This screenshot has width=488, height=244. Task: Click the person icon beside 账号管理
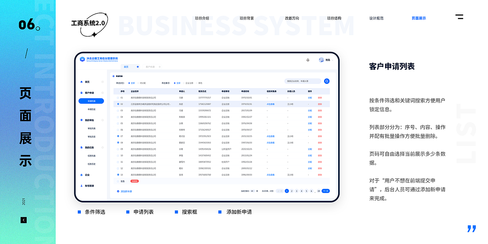point(81,186)
